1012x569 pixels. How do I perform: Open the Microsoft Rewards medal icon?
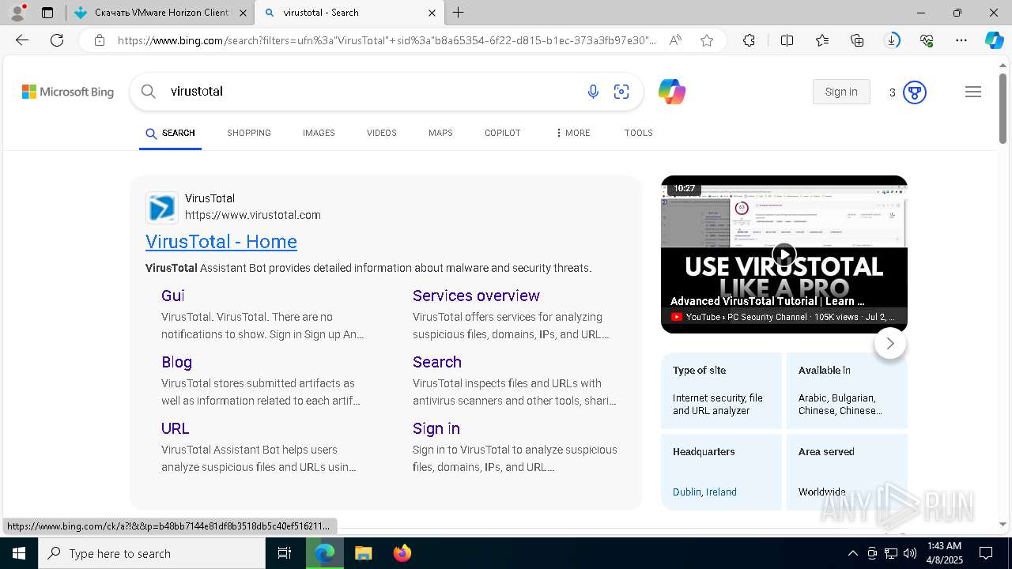(915, 92)
